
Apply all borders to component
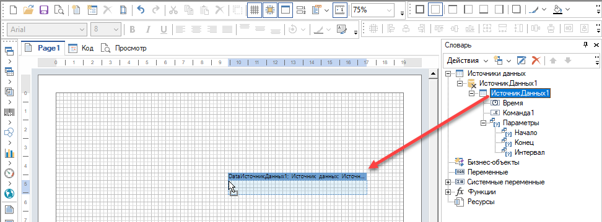click(420, 10)
